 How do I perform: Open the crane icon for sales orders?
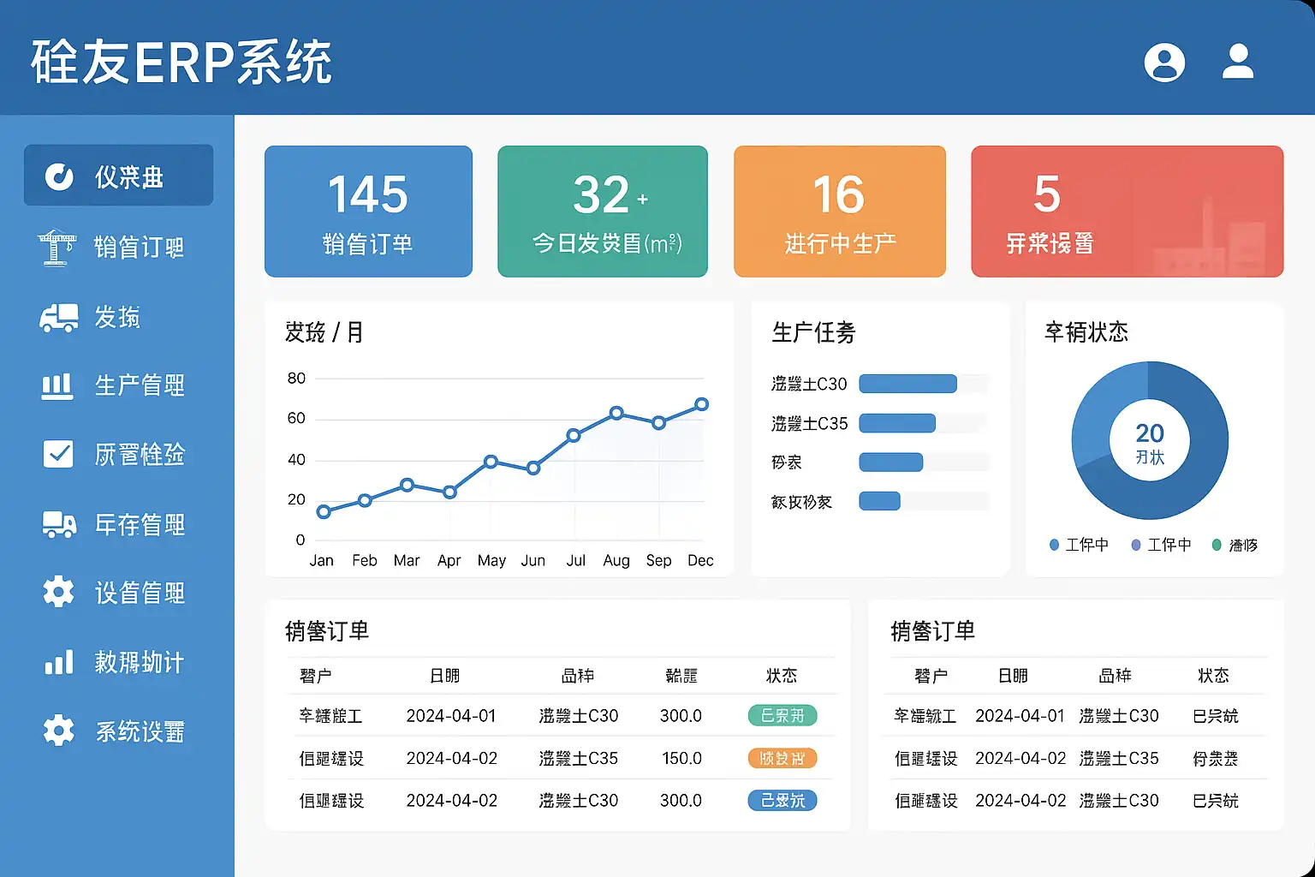tap(57, 247)
